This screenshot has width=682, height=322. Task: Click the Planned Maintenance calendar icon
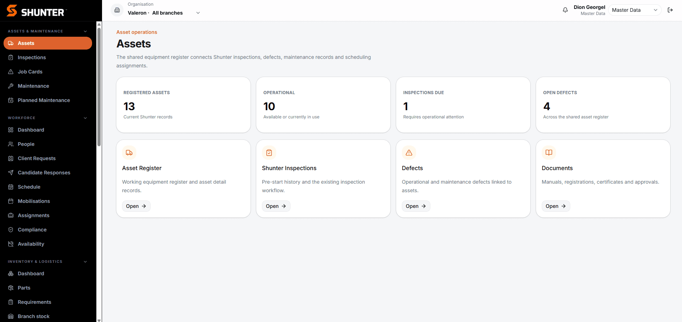pos(11,100)
